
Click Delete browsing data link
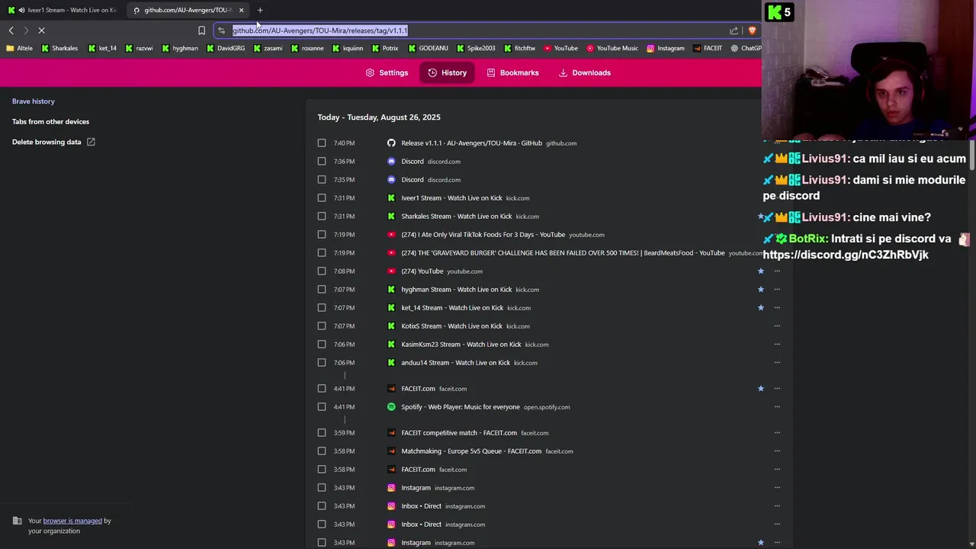(47, 142)
